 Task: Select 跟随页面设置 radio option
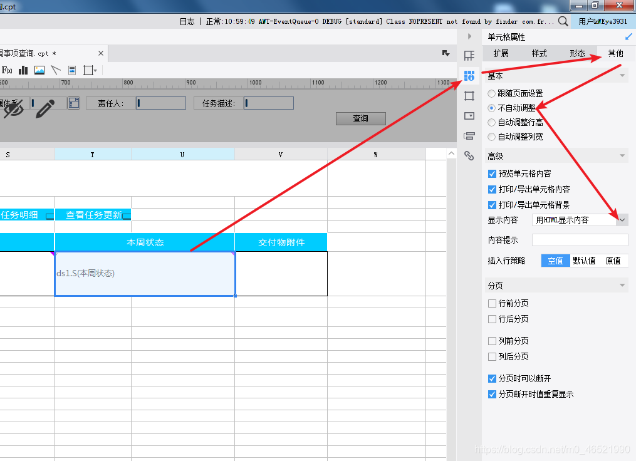(492, 94)
